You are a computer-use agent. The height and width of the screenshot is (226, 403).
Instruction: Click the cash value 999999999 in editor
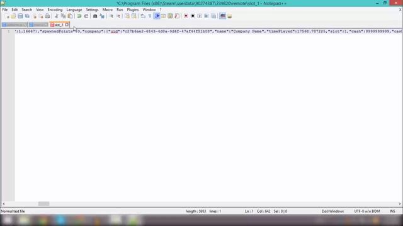pyautogui.click(x=377, y=31)
